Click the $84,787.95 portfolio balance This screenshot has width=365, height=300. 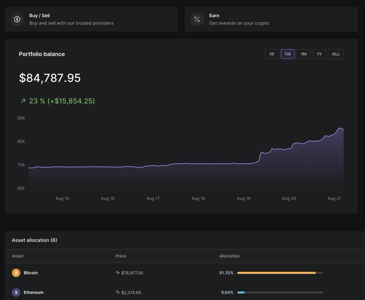tap(50, 78)
